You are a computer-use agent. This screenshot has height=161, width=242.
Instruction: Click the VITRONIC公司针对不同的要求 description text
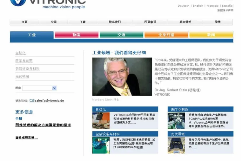(x=134, y=119)
